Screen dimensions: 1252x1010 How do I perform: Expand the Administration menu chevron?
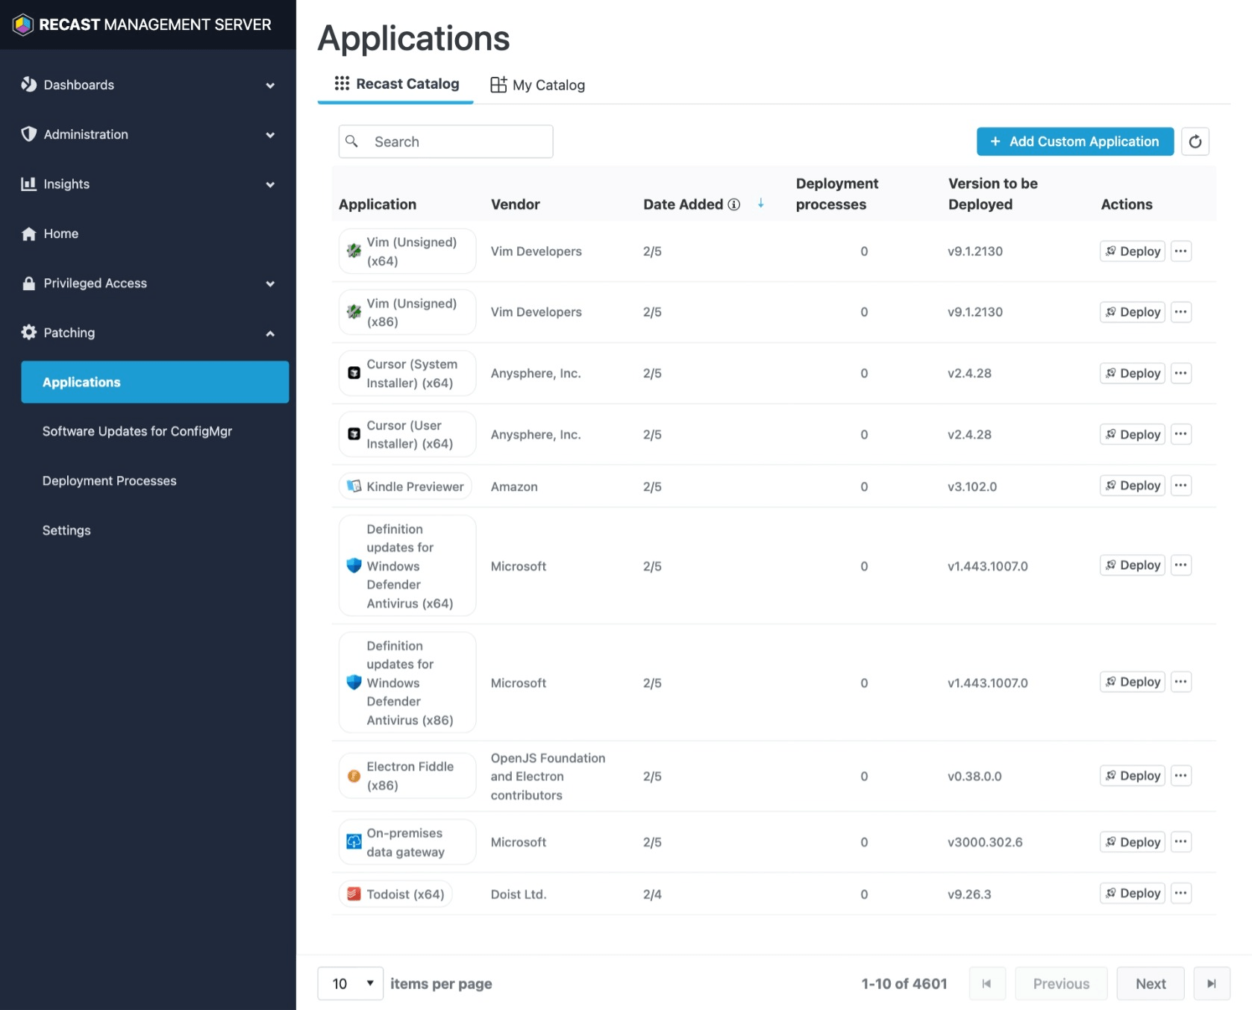pyautogui.click(x=270, y=135)
